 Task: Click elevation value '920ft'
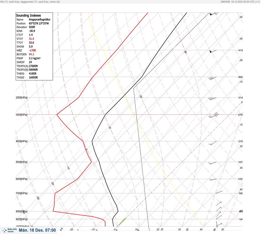coord(32,27)
